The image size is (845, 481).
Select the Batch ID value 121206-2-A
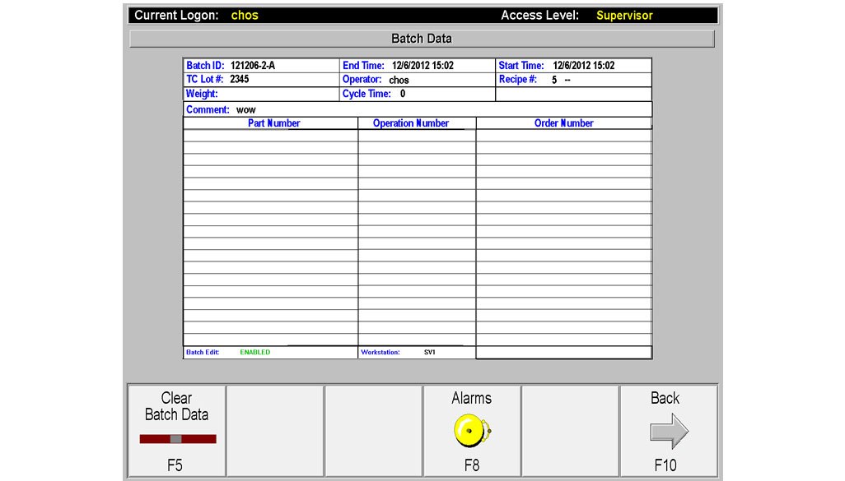(x=253, y=66)
